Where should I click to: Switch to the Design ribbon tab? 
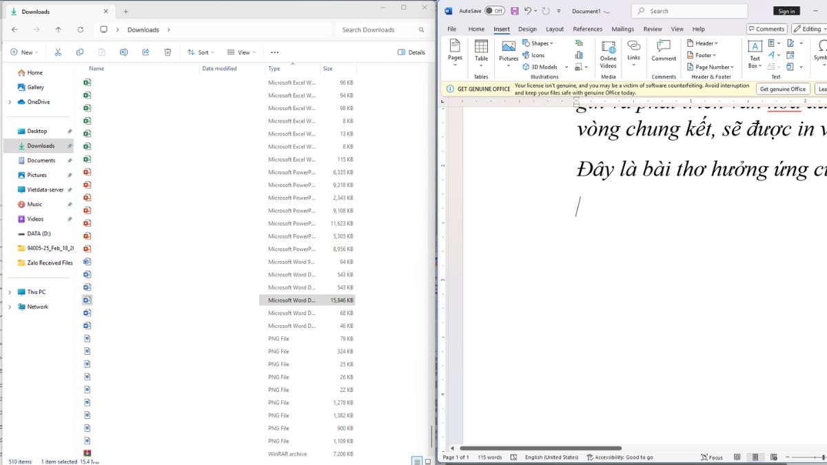(527, 29)
